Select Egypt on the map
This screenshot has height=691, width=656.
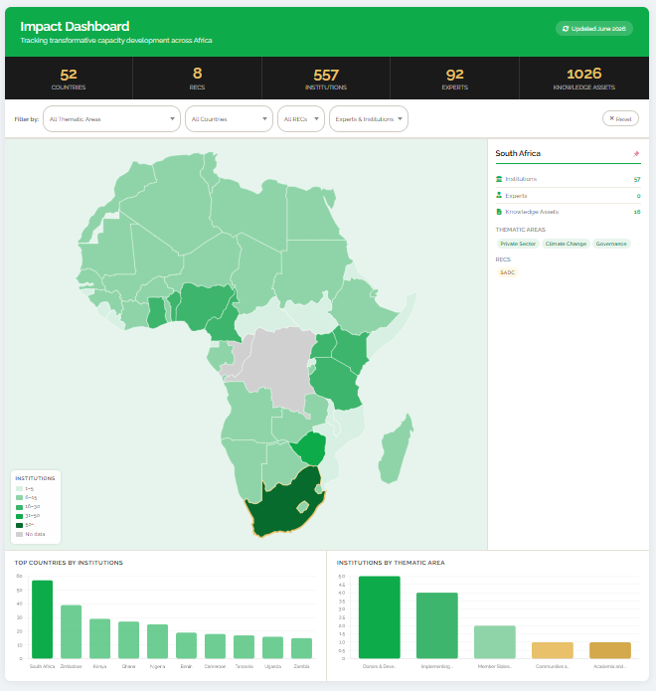tap(313, 214)
